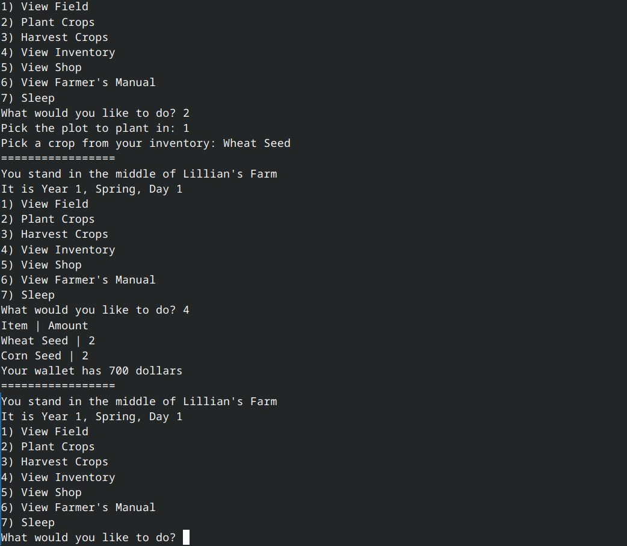Click the Wheat Seed row in inventory
This screenshot has height=546, width=627.
(48, 341)
